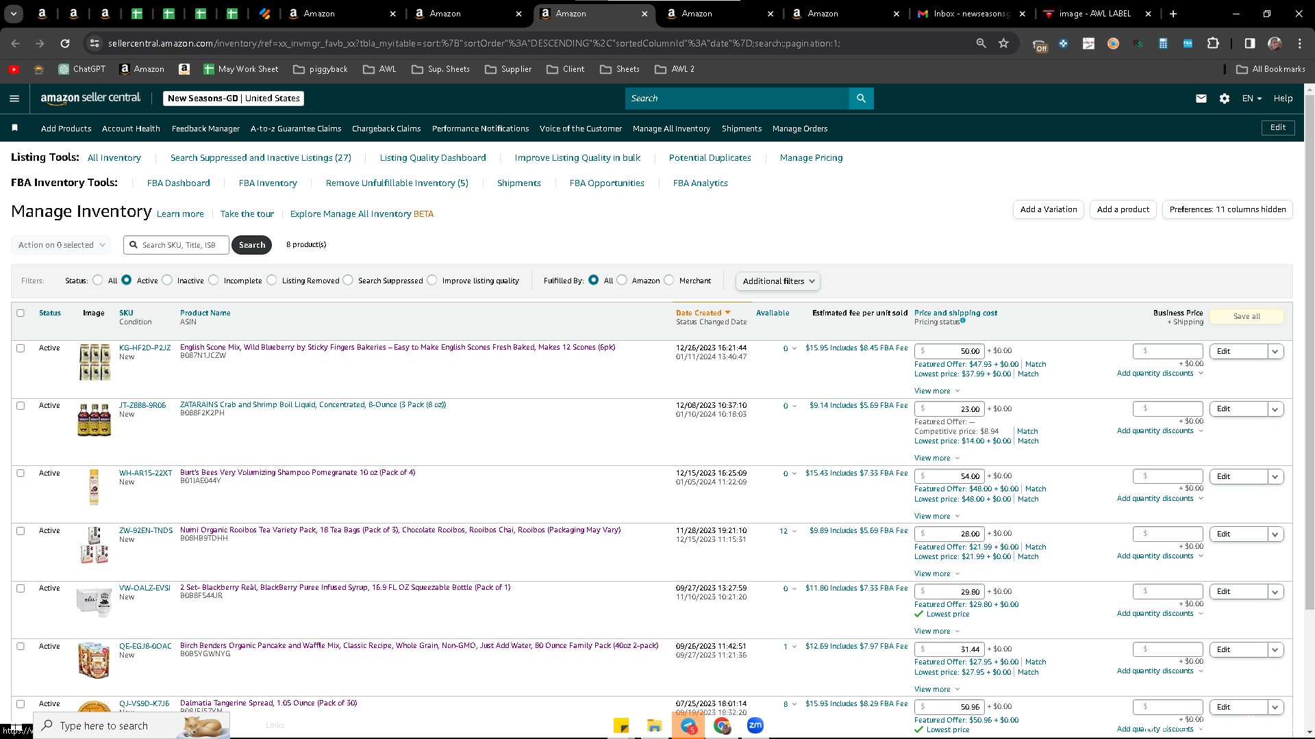1315x739 pixels.
Task: Open Edit dropdown arrow for VW-OALZ-EVSI row
Action: point(1275,591)
